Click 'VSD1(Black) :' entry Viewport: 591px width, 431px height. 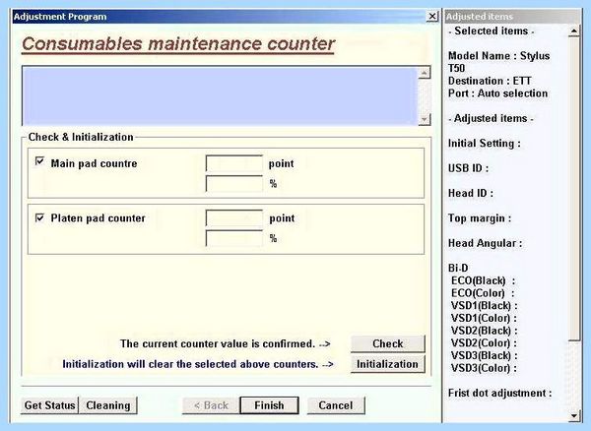tap(484, 306)
